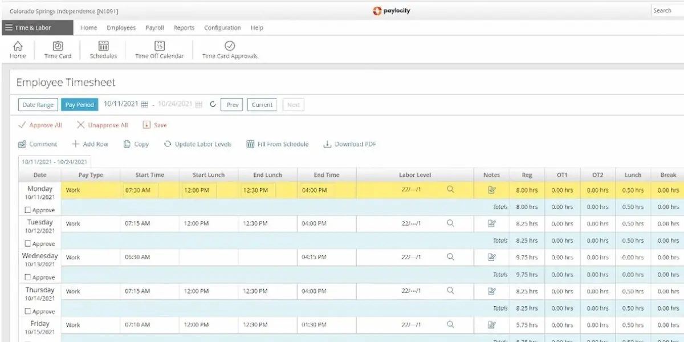Screen dimensions: 684x342
Task: Edit Monday start time 07:30 AM
Action: coord(140,190)
